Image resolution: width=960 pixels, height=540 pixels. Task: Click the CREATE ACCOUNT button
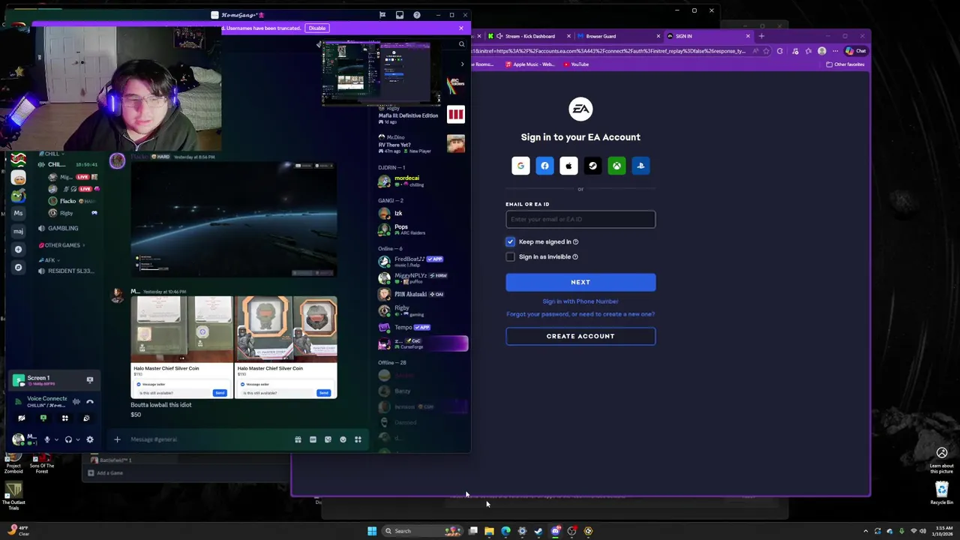point(580,336)
